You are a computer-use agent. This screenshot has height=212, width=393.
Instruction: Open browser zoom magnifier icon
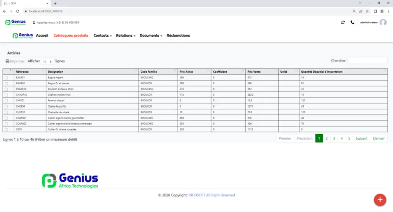[354, 11]
